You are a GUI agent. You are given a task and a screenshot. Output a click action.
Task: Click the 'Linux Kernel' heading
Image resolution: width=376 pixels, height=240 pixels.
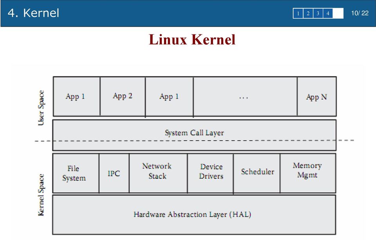[x=192, y=39]
